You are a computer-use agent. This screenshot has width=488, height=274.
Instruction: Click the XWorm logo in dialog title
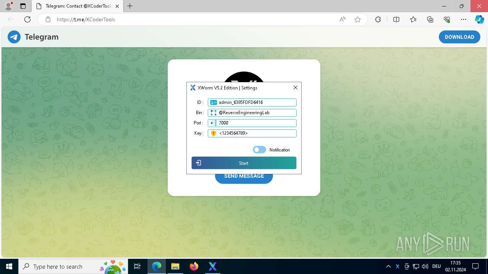pos(193,88)
